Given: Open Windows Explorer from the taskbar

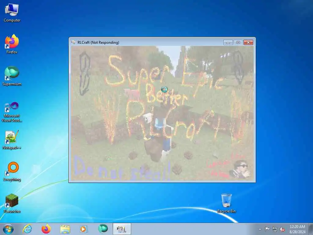Looking at the screenshot, I should point(65,229).
